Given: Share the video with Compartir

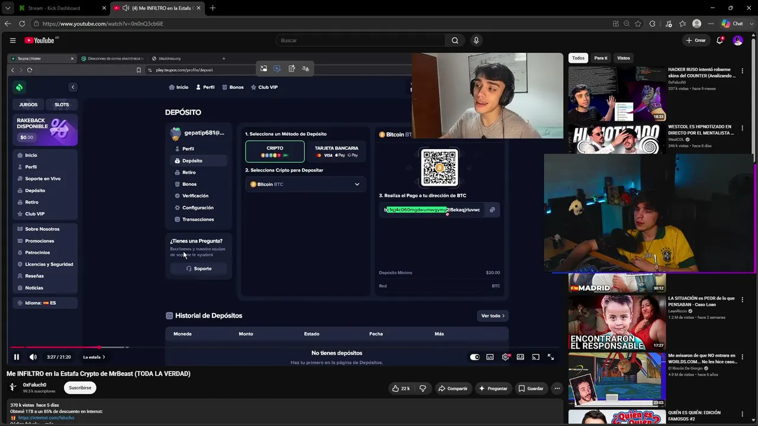Looking at the screenshot, I should click(452, 388).
